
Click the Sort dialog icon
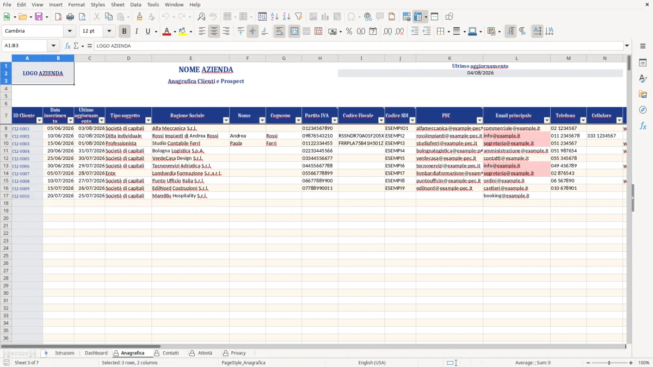click(x=262, y=17)
